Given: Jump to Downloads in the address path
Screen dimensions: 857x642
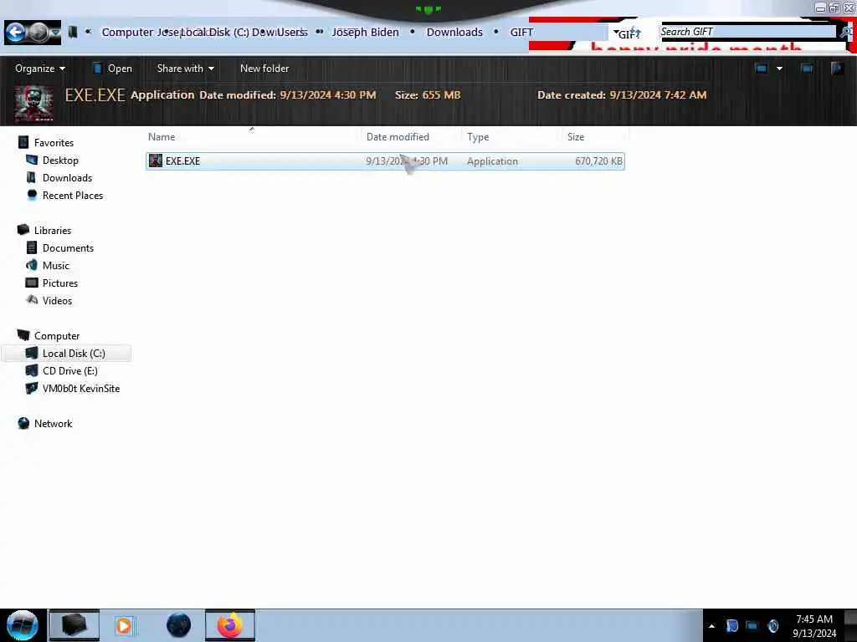Looking at the screenshot, I should 454,33.
